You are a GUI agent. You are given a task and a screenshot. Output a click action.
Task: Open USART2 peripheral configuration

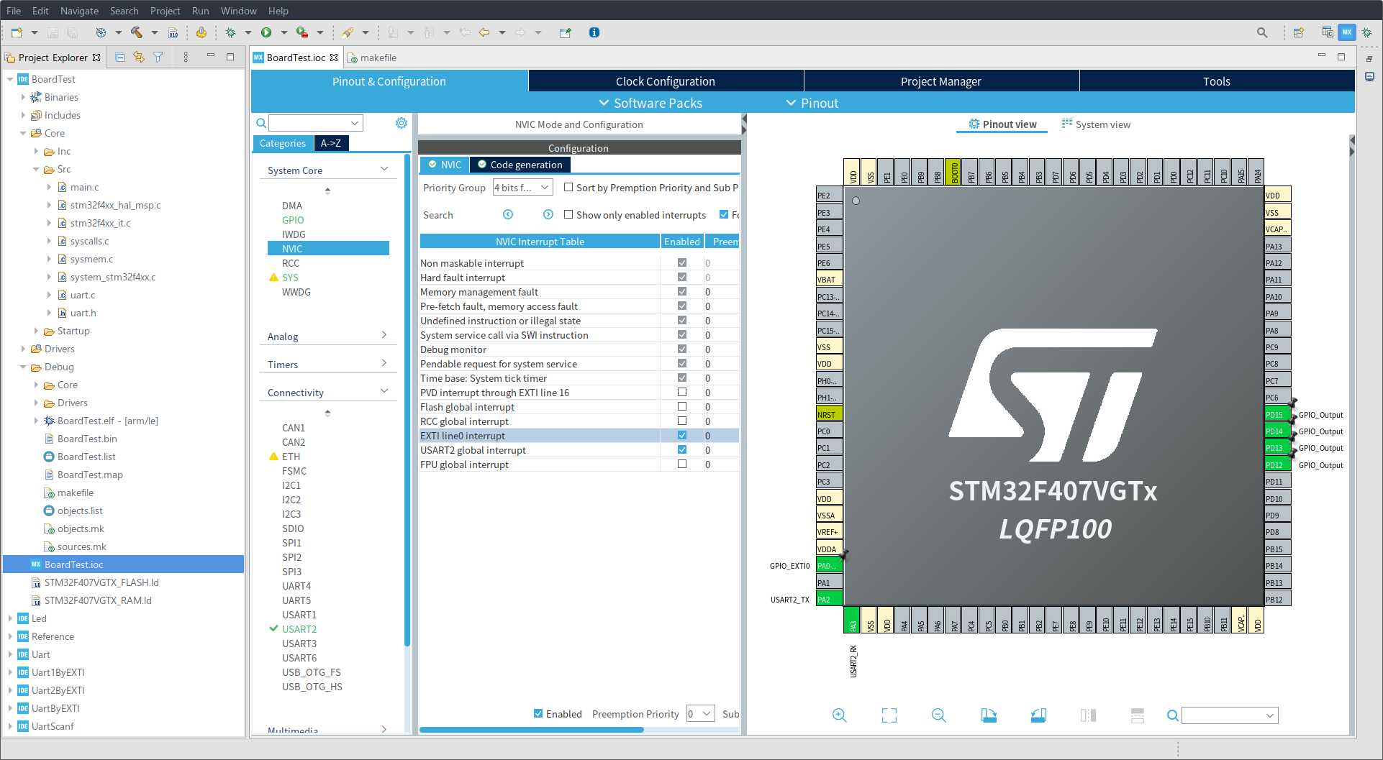[x=299, y=629]
